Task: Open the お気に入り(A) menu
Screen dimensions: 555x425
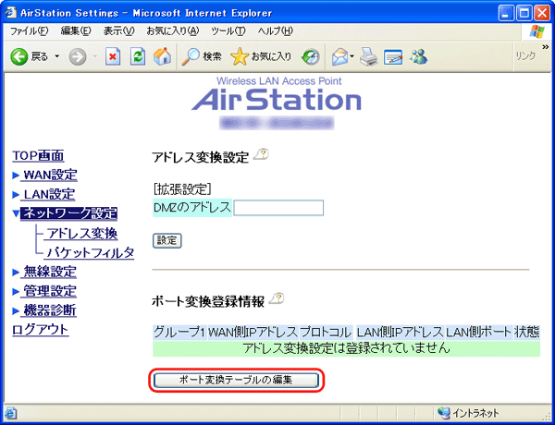Action: click(173, 31)
